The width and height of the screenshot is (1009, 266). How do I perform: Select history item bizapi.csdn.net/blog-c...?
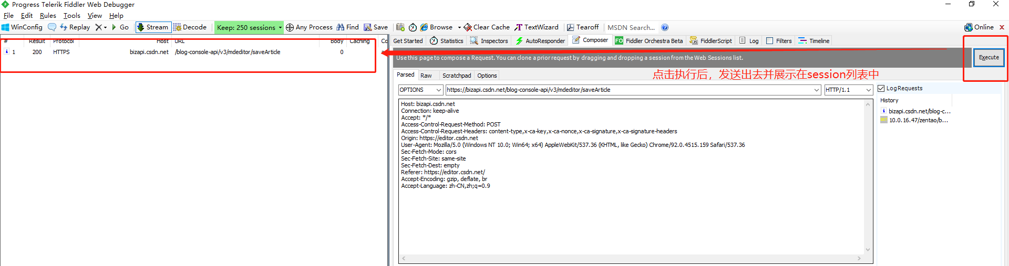pyautogui.click(x=915, y=111)
